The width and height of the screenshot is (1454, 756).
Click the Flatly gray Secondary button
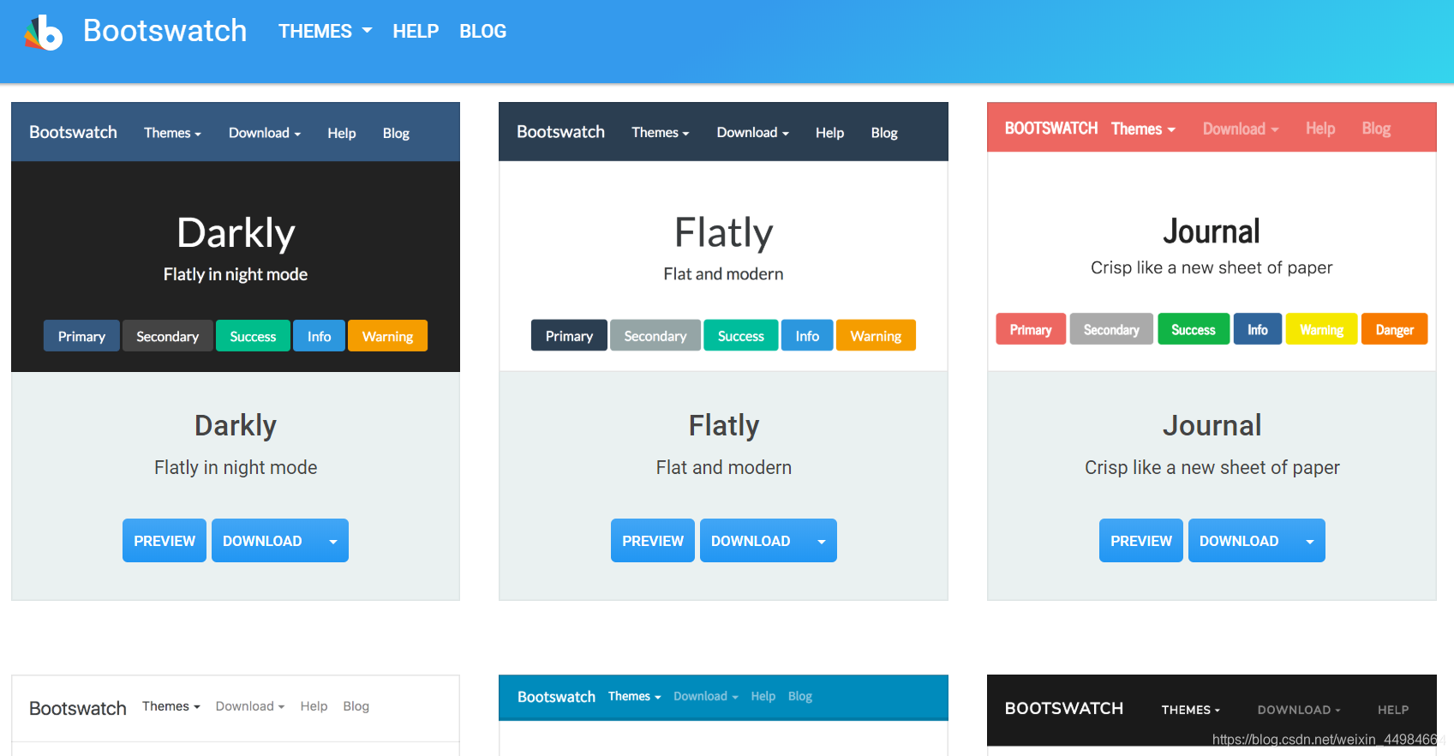pos(655,336)
